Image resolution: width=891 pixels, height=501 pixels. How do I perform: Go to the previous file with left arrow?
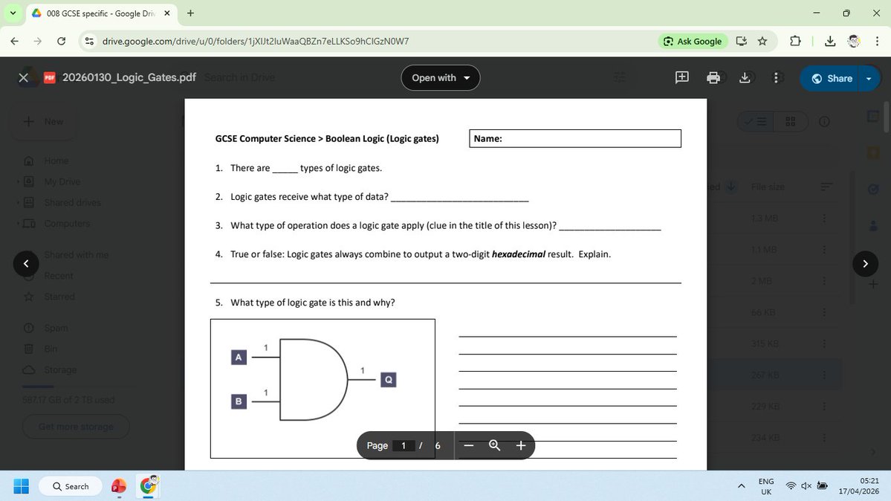tap(26, 263)
